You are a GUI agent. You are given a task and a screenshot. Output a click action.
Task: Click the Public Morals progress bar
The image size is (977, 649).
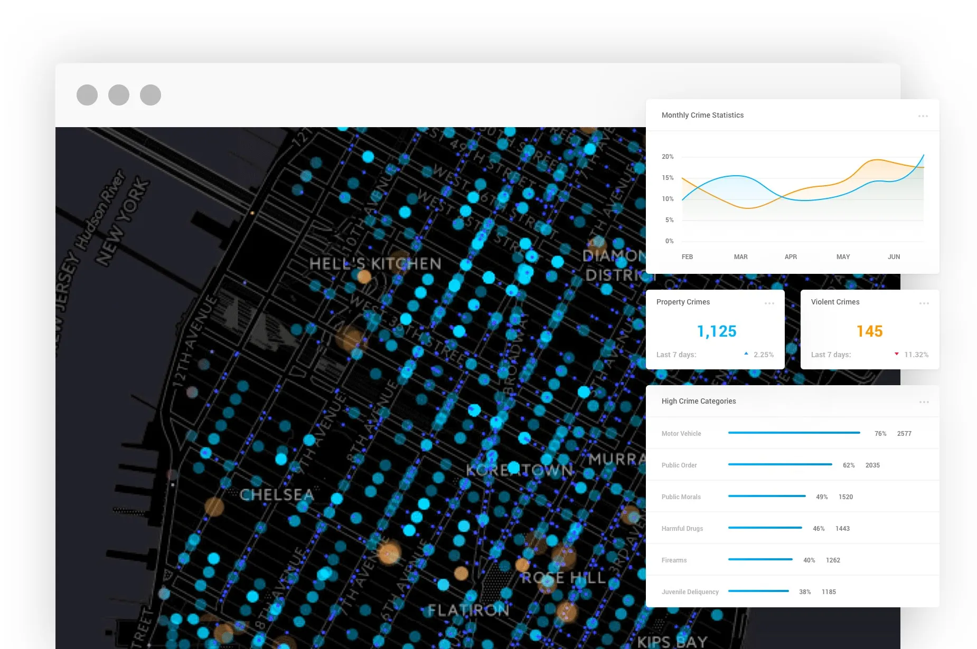point(767,496)
